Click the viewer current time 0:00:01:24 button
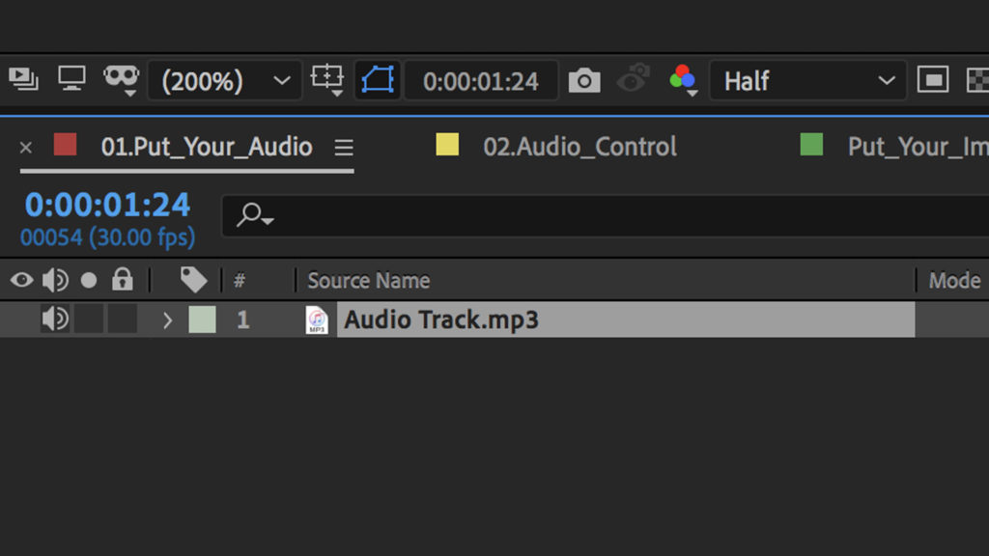This screenshot has width=989, height=556. (481, 81)
